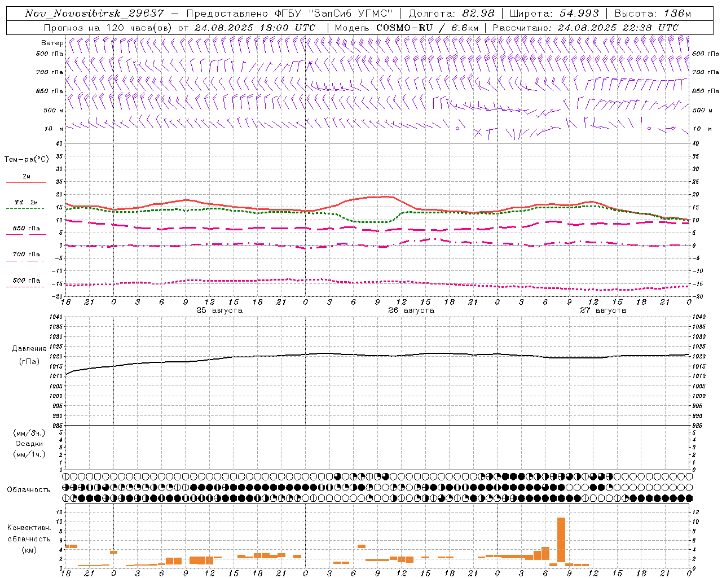Click the '27 августа' date label

[603, 310]
